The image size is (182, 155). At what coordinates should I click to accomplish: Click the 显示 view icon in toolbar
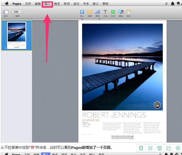(6, 12)
